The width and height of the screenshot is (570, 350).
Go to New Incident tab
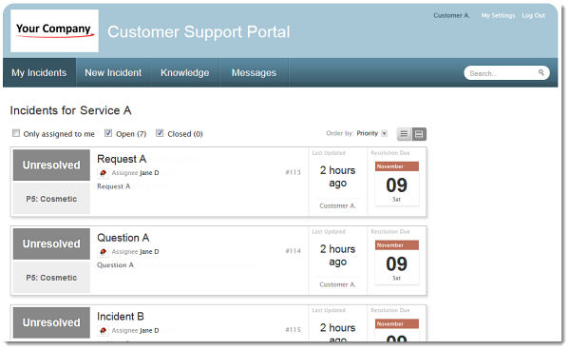(x=113, y=73)
